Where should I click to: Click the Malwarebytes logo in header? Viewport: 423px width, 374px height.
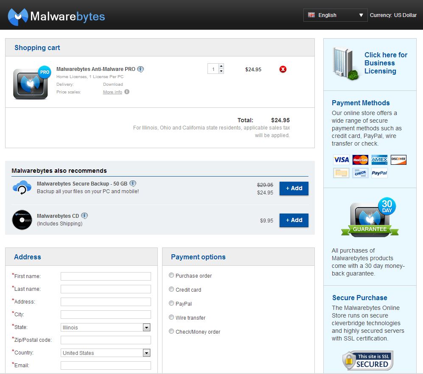pyautogui.click(x=56, y=17)
